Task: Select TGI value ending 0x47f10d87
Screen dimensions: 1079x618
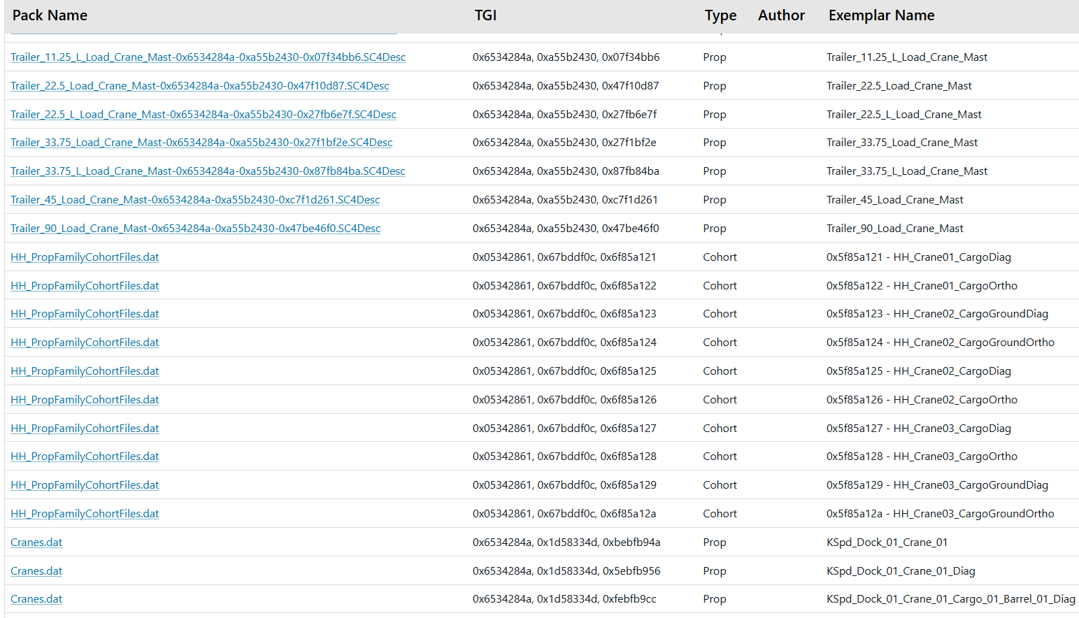Action: tap(566, 86)
